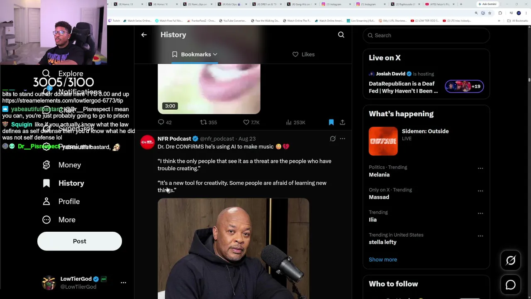The height and width of the screenshot is (299, 531).
Task: Join the DataRepublican live space
Action: [403, 87]
